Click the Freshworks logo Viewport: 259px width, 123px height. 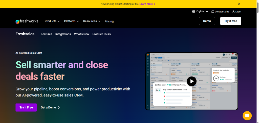[x=27, y=21]
